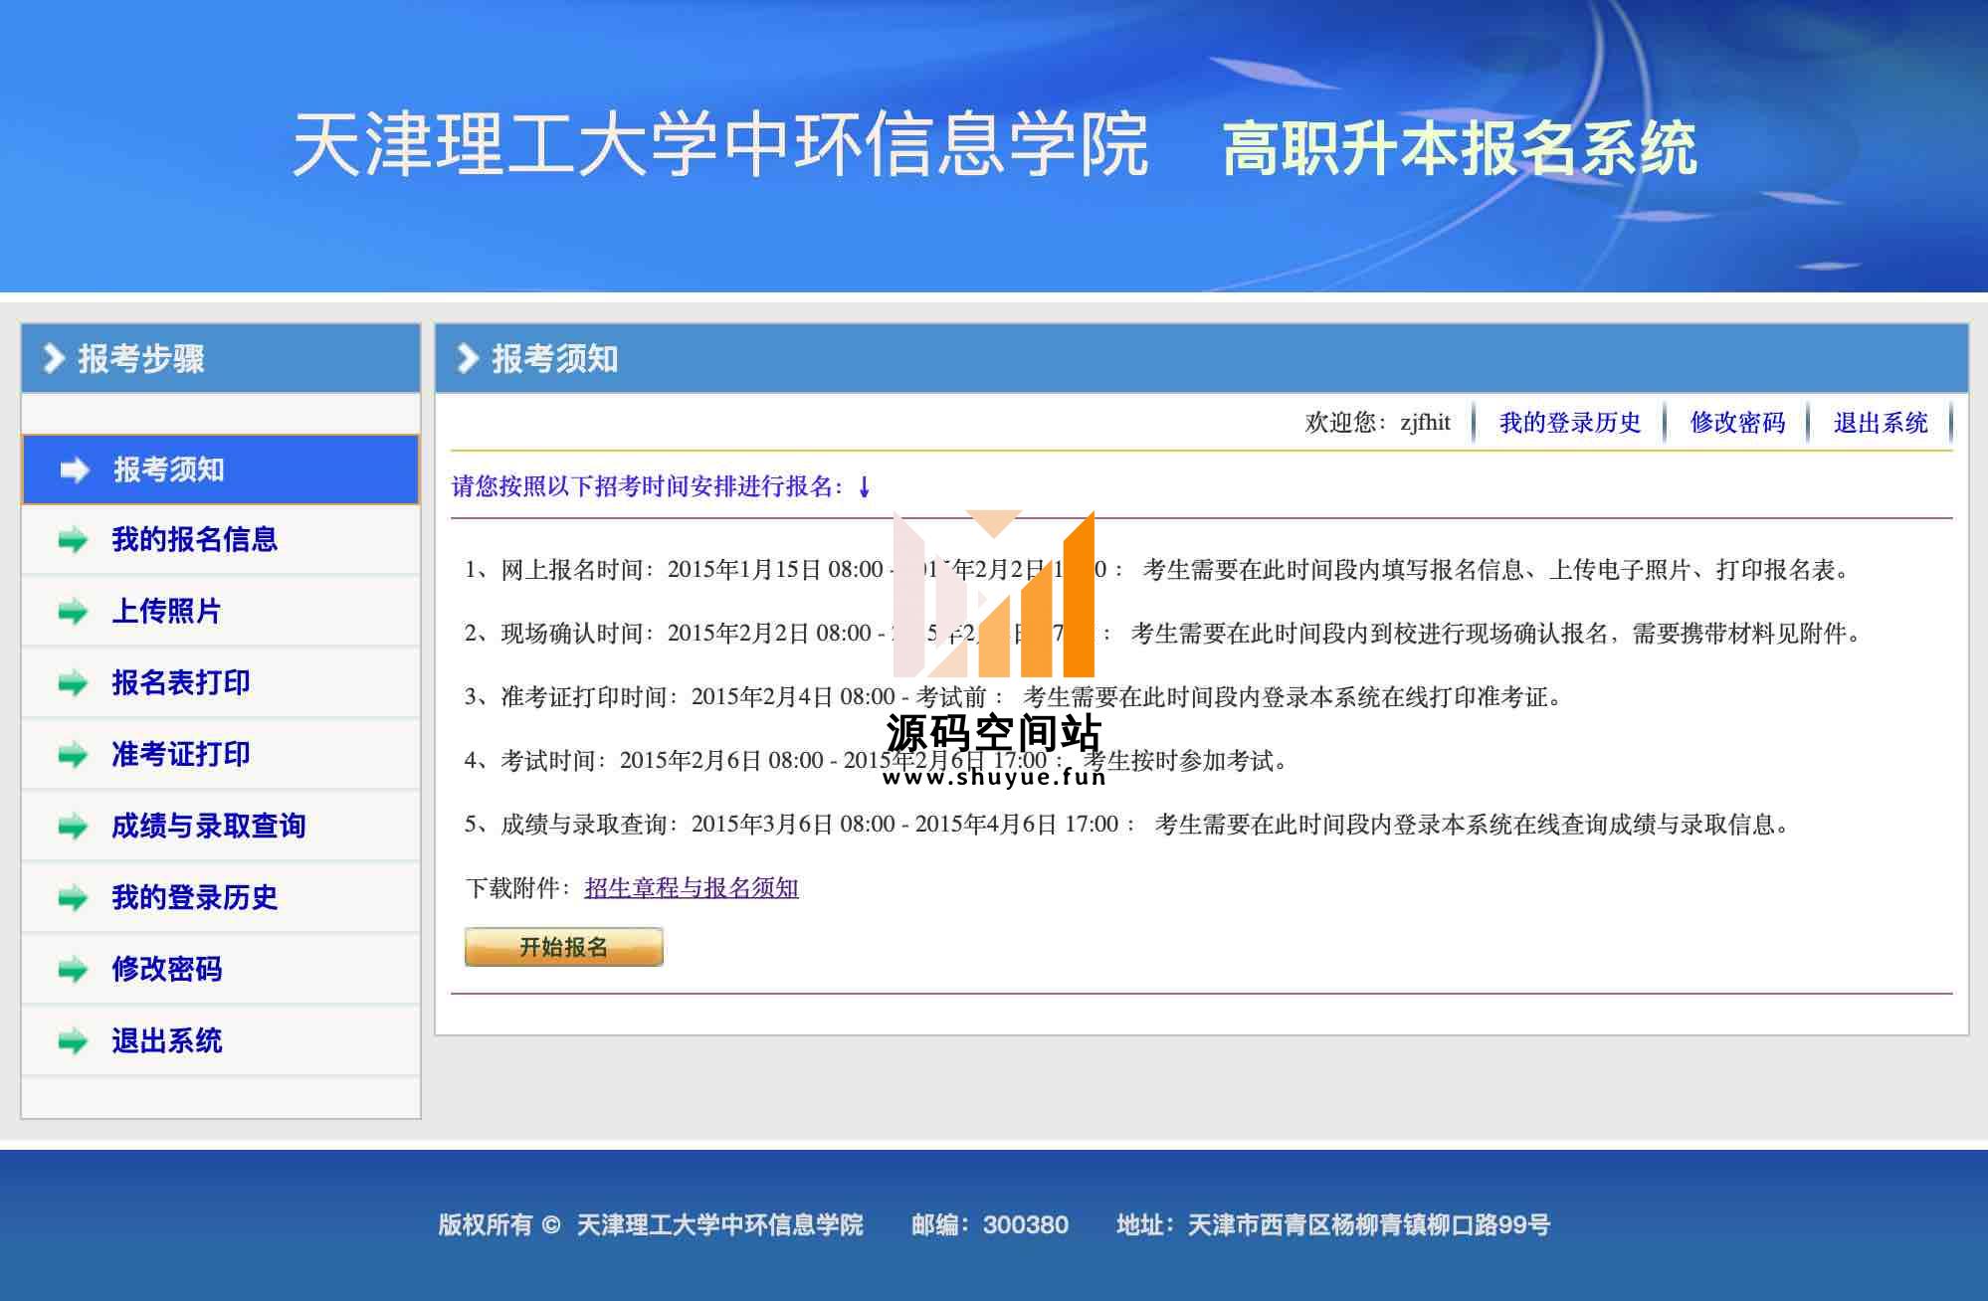Click green arrow icon next to 上传照片
The image size is (1988, 1301).
73,612
